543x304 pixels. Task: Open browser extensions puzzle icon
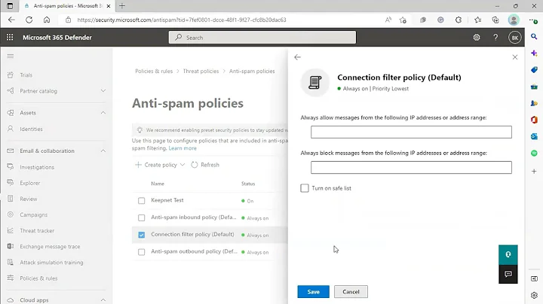click(x=459, y=20)
